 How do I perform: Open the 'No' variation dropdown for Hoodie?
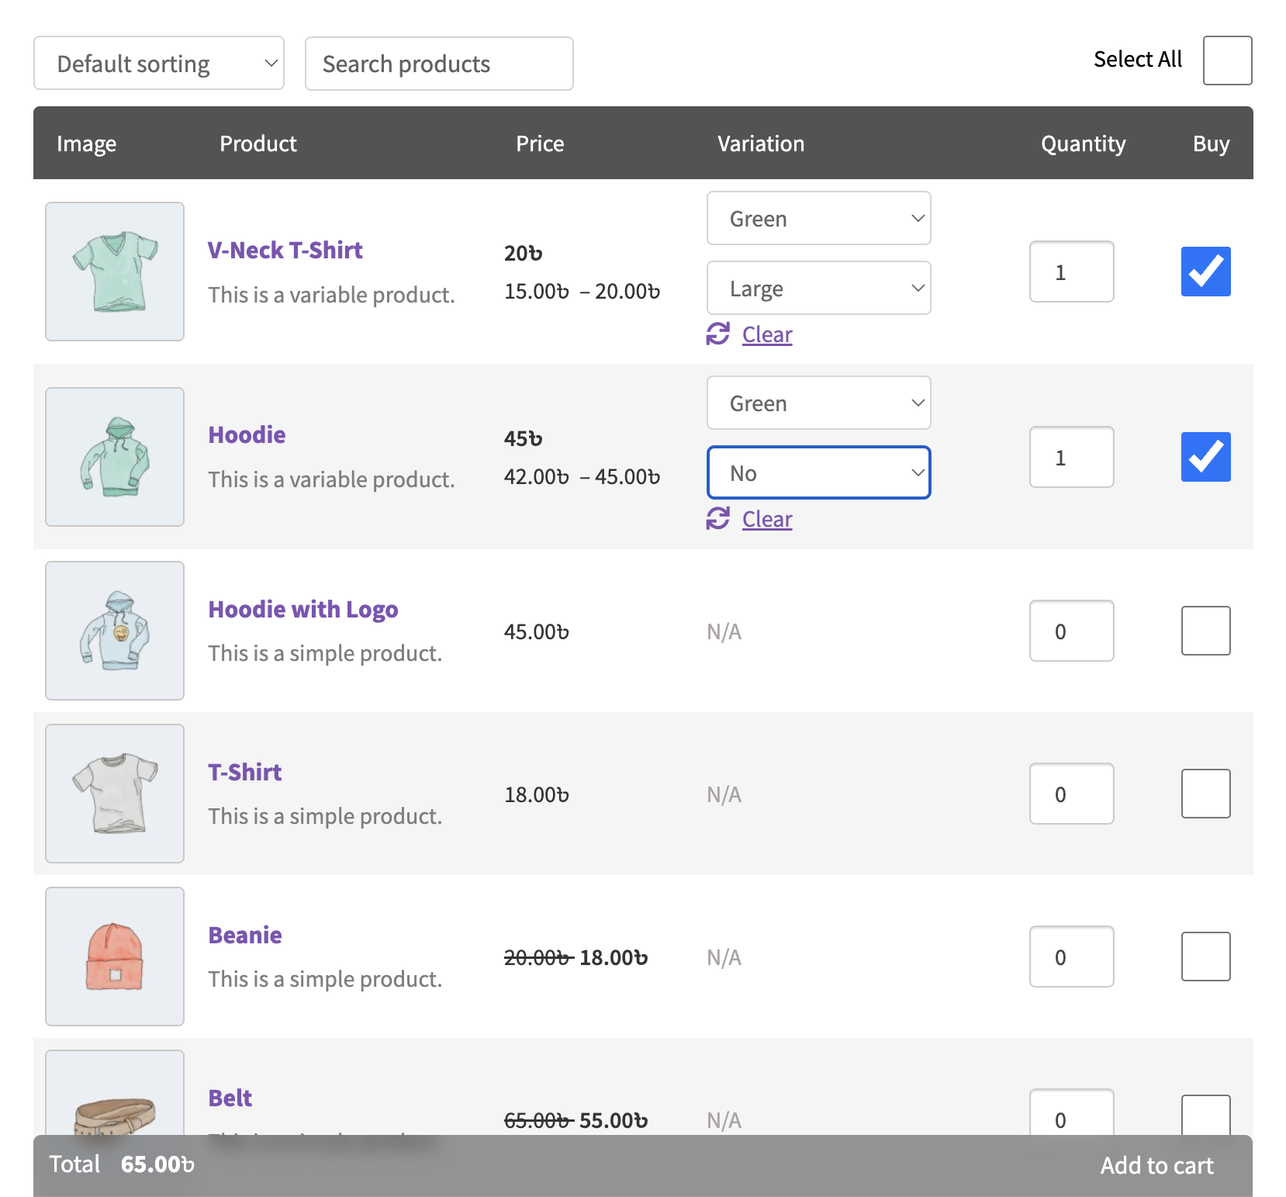(818, 472)
